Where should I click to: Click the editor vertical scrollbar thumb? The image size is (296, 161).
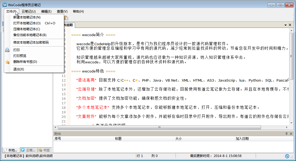coord(291,56)
